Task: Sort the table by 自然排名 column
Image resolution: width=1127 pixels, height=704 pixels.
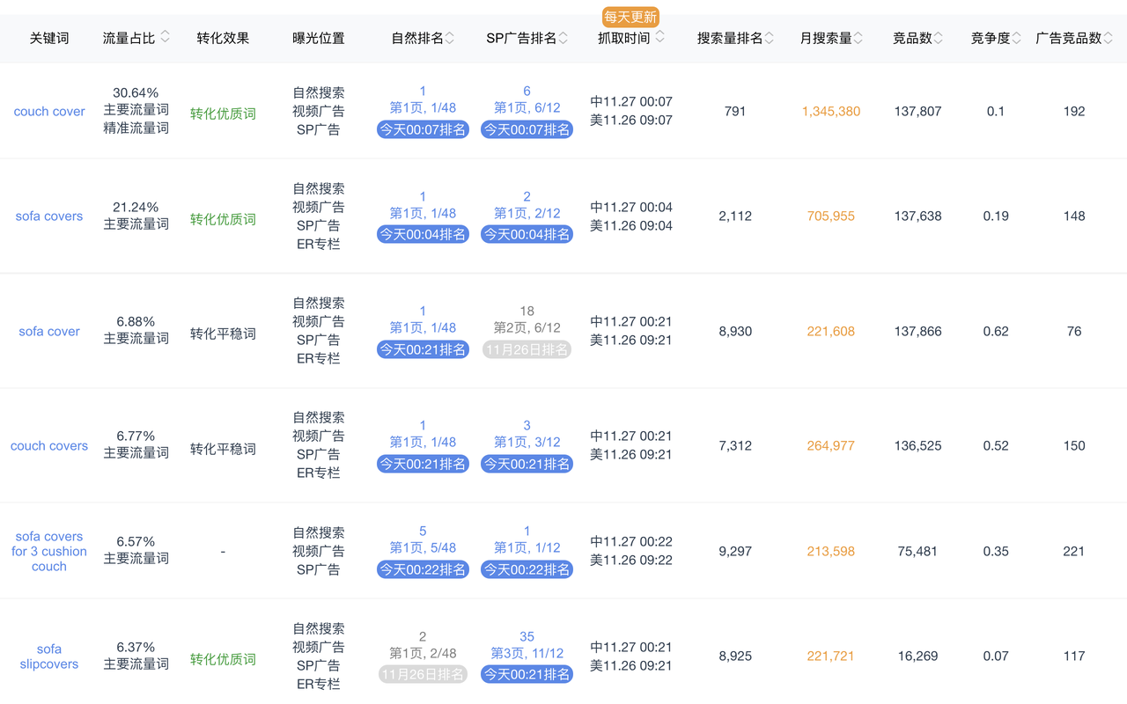Action: click(x=450, y=39)
